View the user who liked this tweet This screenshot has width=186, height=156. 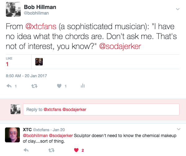coord(39,62)
